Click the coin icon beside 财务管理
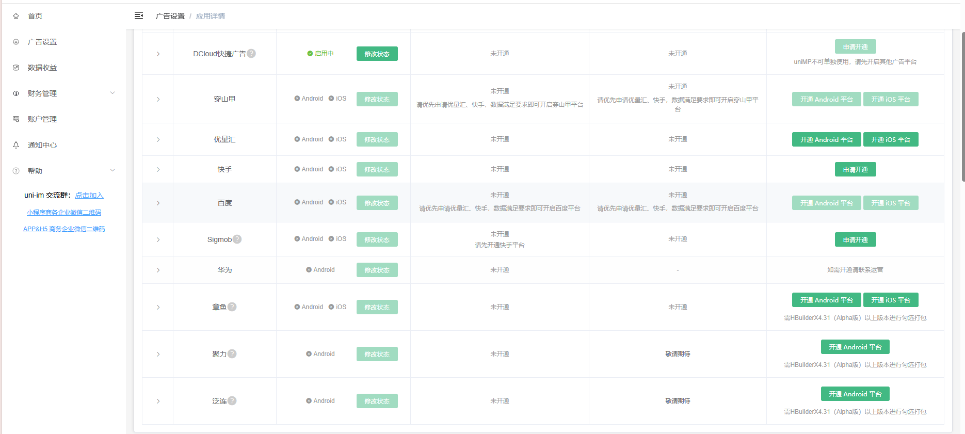This screenshot has width=965, height=434. (16, 93)
